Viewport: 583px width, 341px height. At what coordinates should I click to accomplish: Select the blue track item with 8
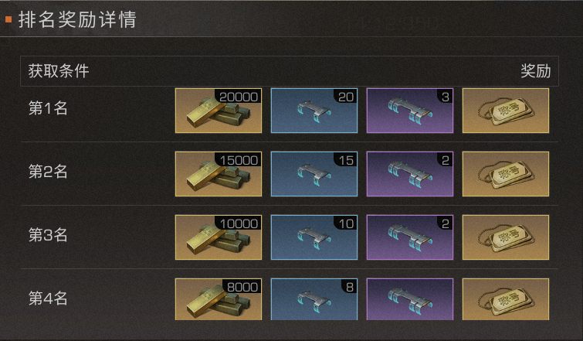(314, 299)
